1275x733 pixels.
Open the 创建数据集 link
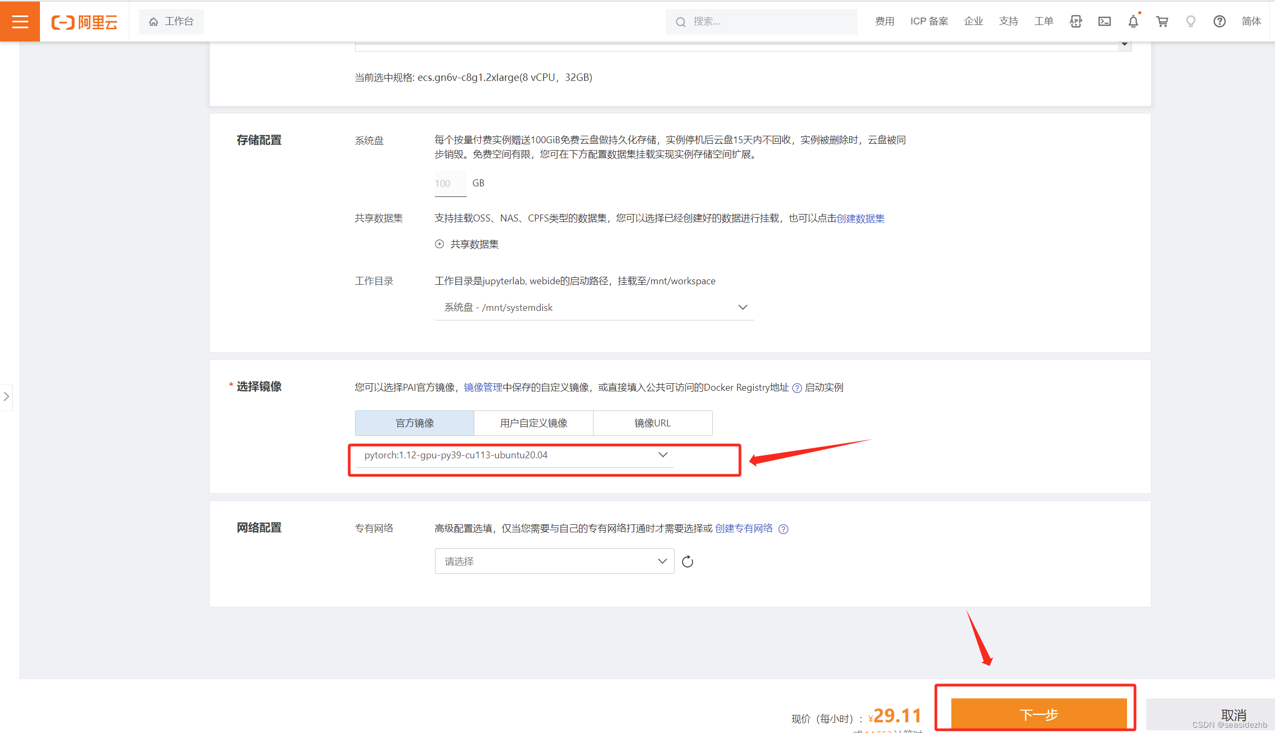pyautogui.click(x=860, y=218)
